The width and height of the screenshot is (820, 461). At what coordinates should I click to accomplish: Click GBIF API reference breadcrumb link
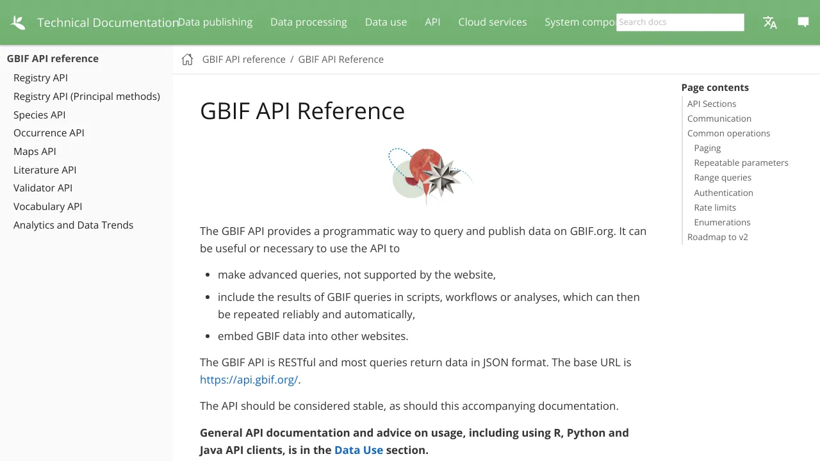[x=243, y=60]
